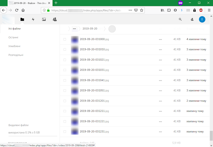This screenshot has width=213, height=147.
Task: Open the Files app folder icon
Action: (22, 20)
